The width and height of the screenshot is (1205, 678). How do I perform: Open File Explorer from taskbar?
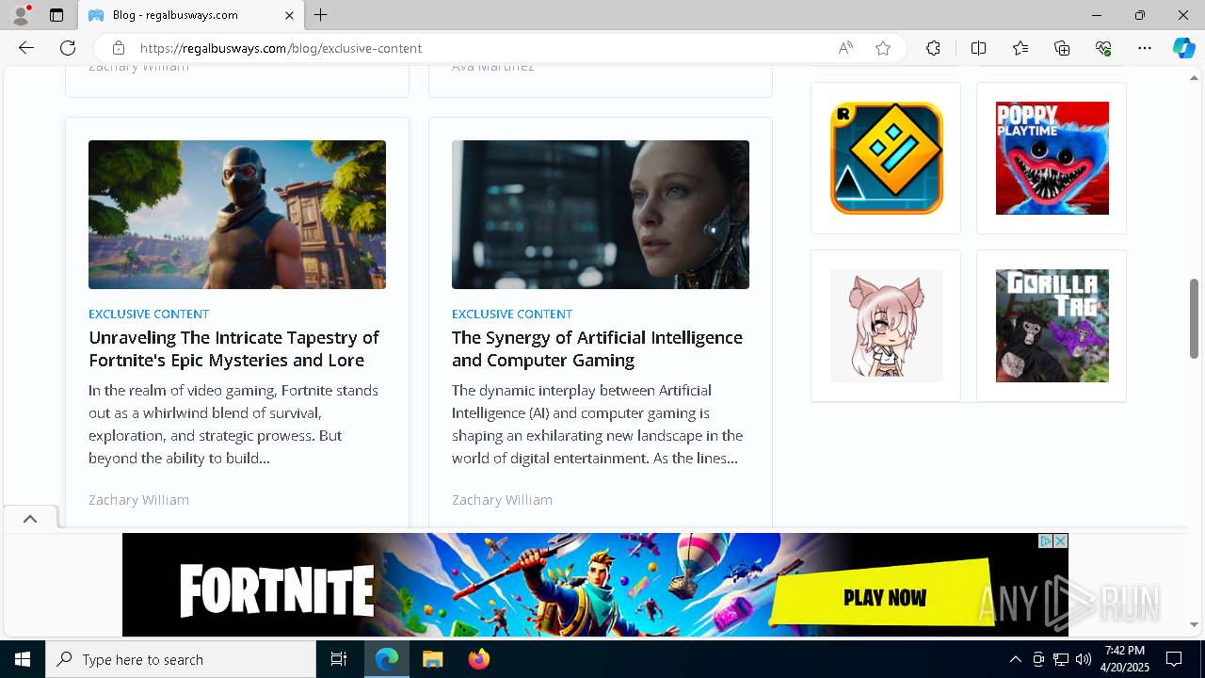pyautogui.click(x=432, y=659)
